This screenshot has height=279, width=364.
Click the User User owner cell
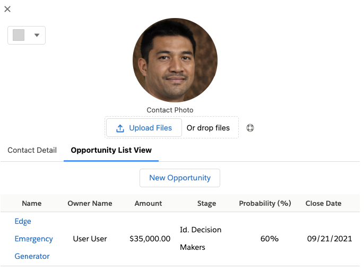pyautogui.click(x=90, y=239)
